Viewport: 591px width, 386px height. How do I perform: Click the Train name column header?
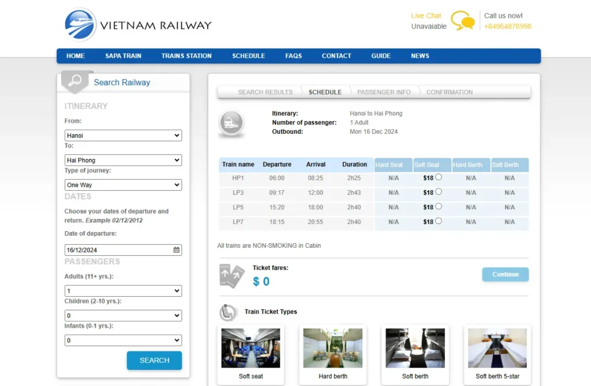[238, 164]
